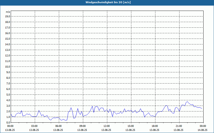Click the "5,0" y-axis label
This screenshot has height=133, width=214.
tap(8, 95)
